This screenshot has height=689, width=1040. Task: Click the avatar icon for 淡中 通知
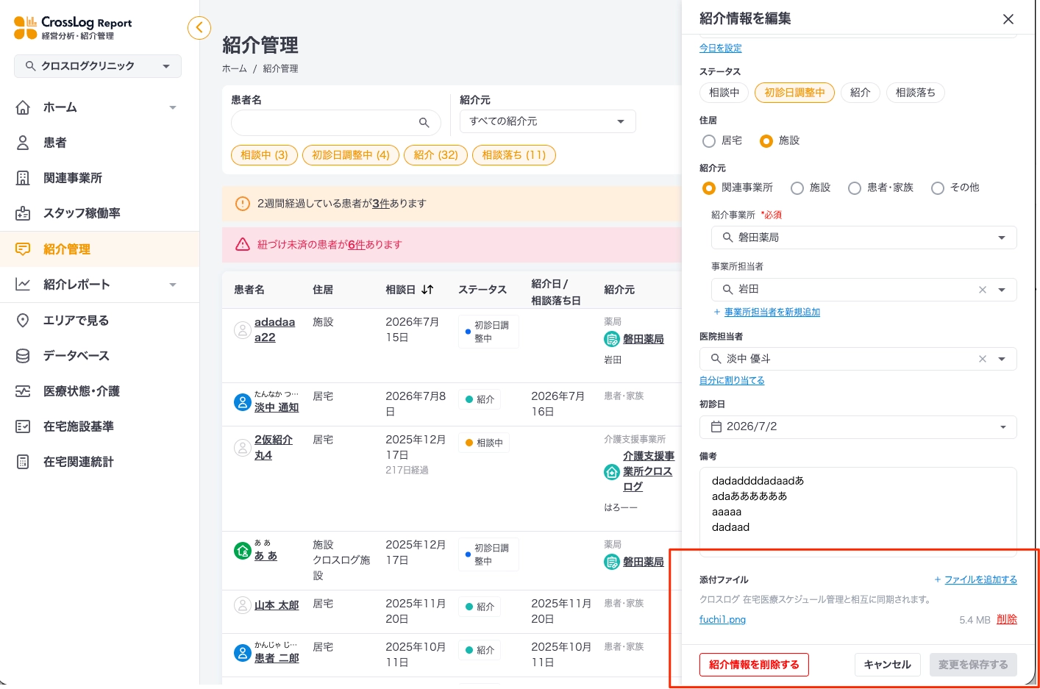(x=243, y=402)
